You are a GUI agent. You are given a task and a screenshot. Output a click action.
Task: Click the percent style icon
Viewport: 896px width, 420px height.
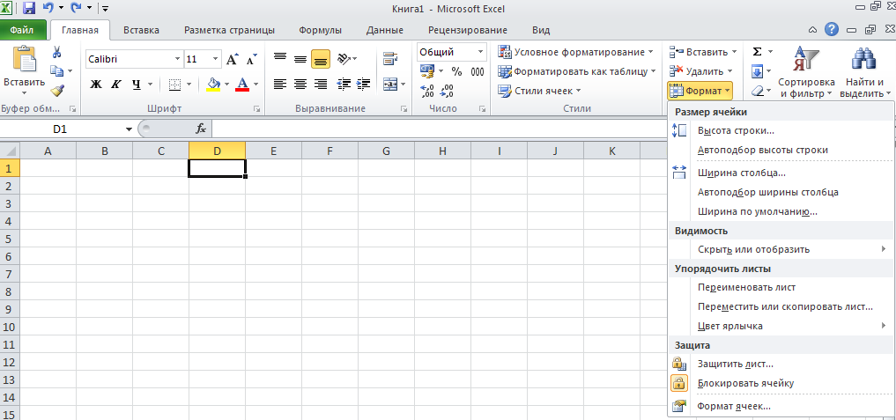pos(456,71)
